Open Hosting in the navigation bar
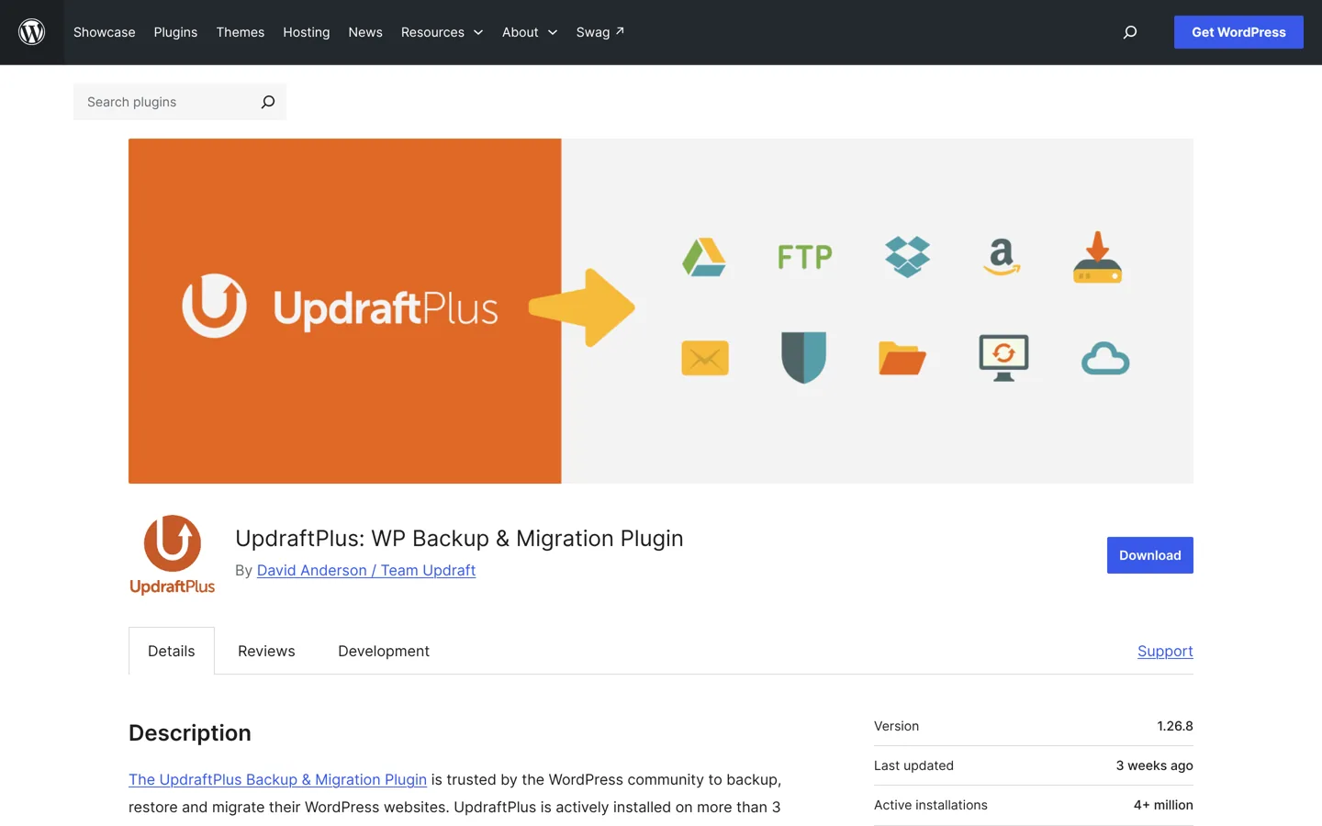 coord(307,32)
